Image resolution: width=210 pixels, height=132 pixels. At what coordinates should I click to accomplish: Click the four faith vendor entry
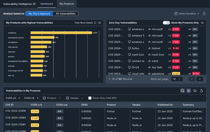tap(157, 67)
